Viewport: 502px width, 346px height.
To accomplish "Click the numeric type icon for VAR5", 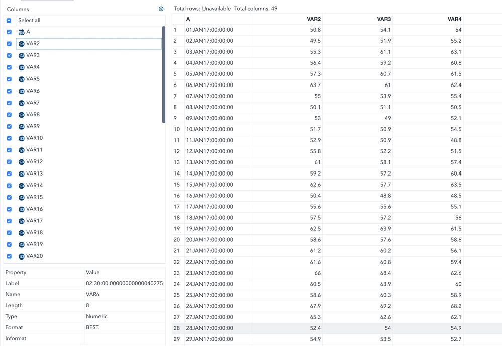I will [x=22, y=79].
